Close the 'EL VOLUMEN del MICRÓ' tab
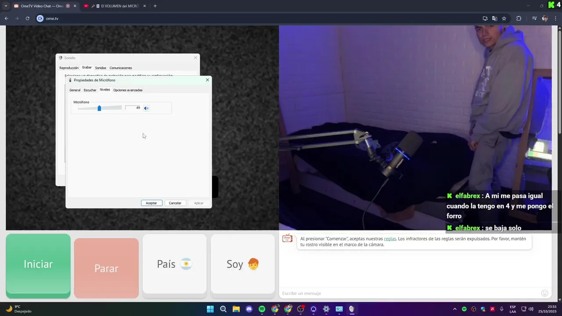 coord(144,6)
